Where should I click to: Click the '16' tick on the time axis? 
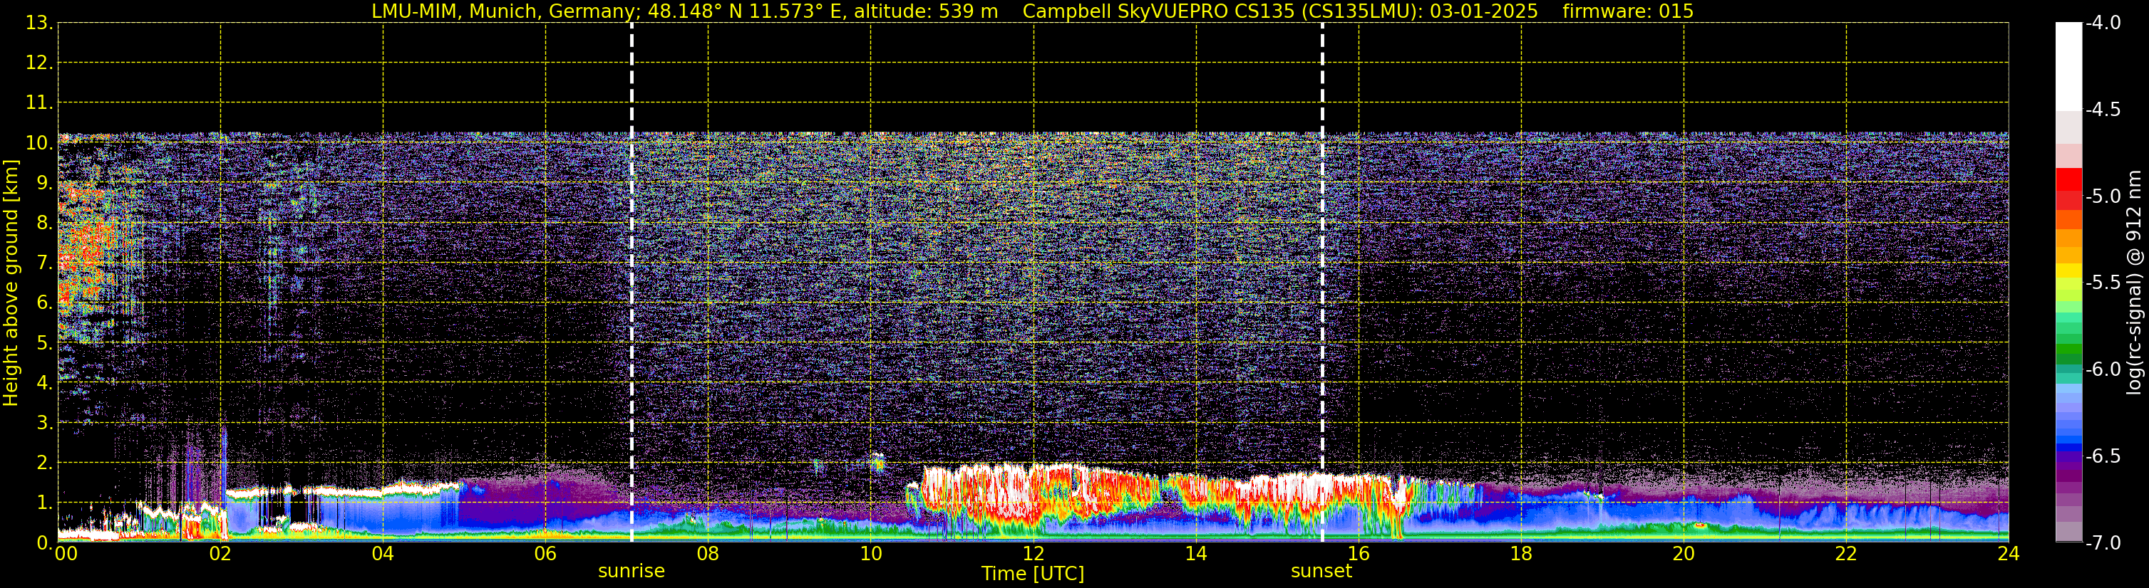click(1359, 554)
